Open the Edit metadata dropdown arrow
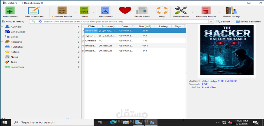 47,12
